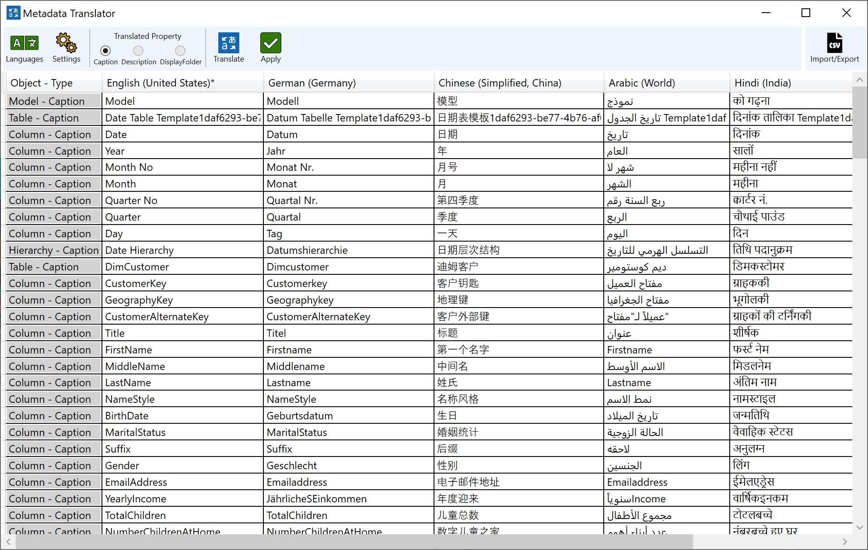Click the German cell 'Datumshierarchie'
The image size is (868, 550).
349,250
